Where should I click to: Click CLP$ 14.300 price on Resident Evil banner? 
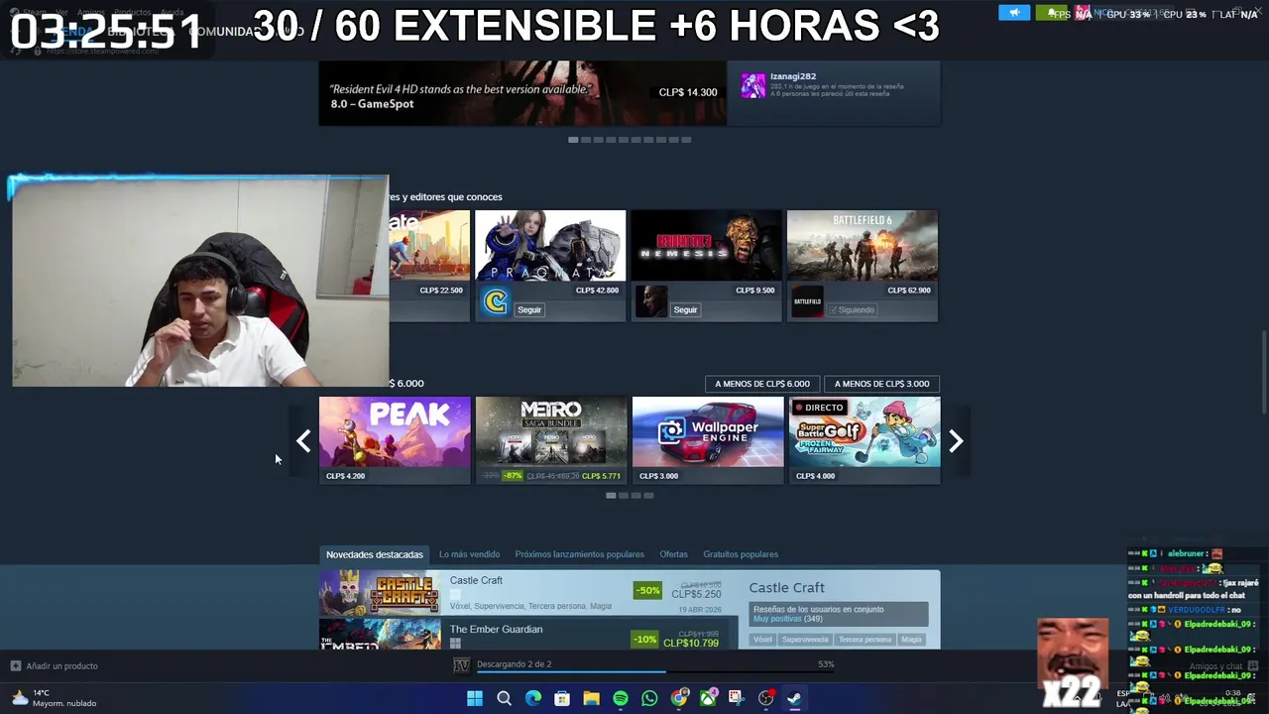(x=688, y=92)
